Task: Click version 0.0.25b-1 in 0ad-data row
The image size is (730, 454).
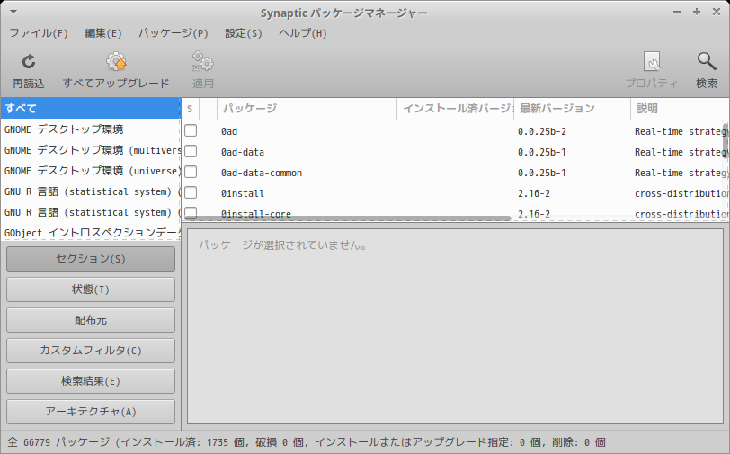Action: click(x=542, y=152)
